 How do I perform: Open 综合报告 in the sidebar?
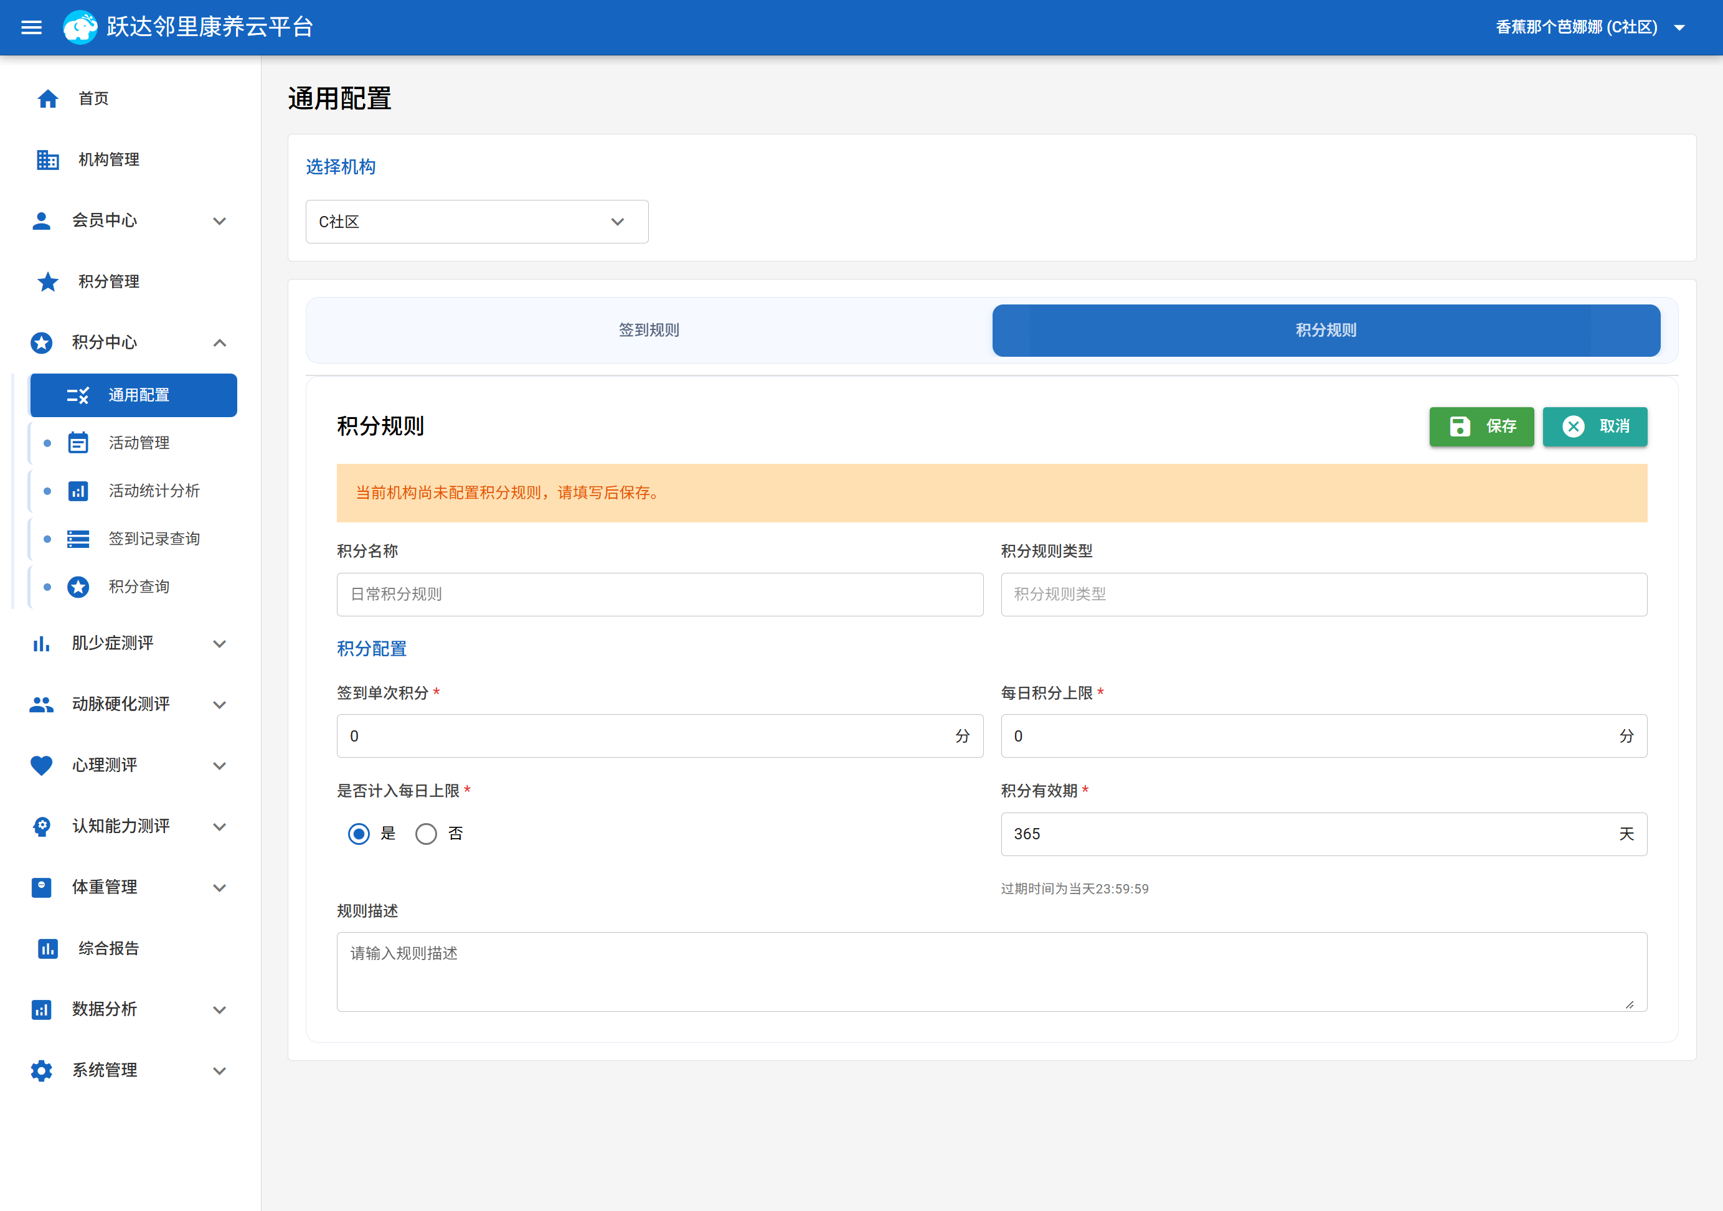131,948
